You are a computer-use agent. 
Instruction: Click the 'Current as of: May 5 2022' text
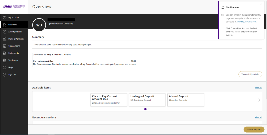point(52,55)
